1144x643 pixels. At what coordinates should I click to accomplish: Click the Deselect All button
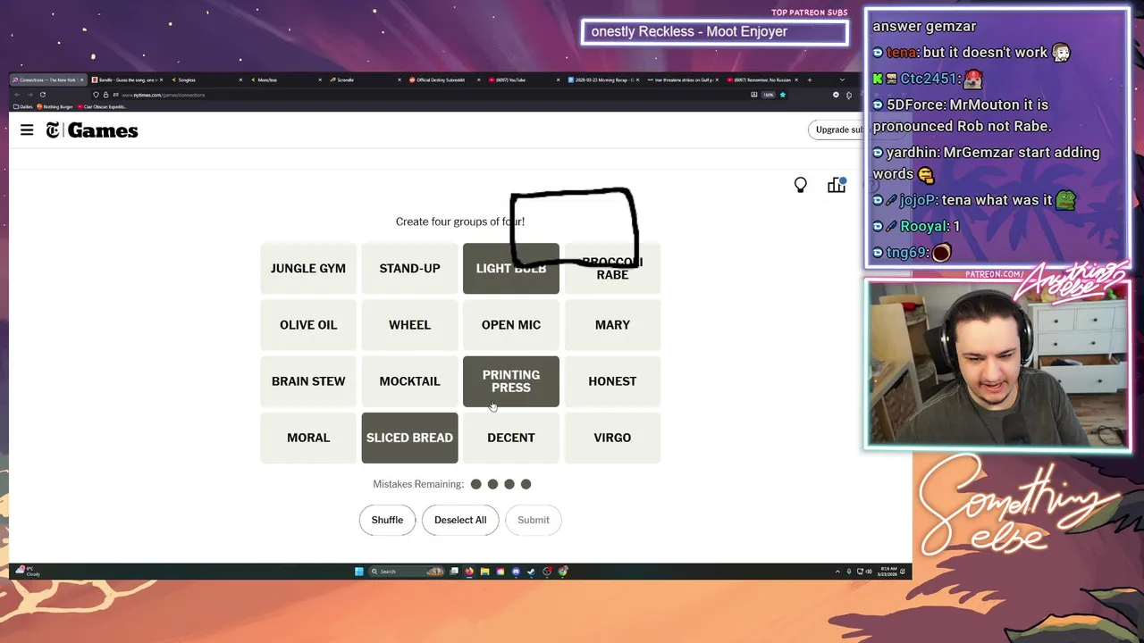point(460,520)
